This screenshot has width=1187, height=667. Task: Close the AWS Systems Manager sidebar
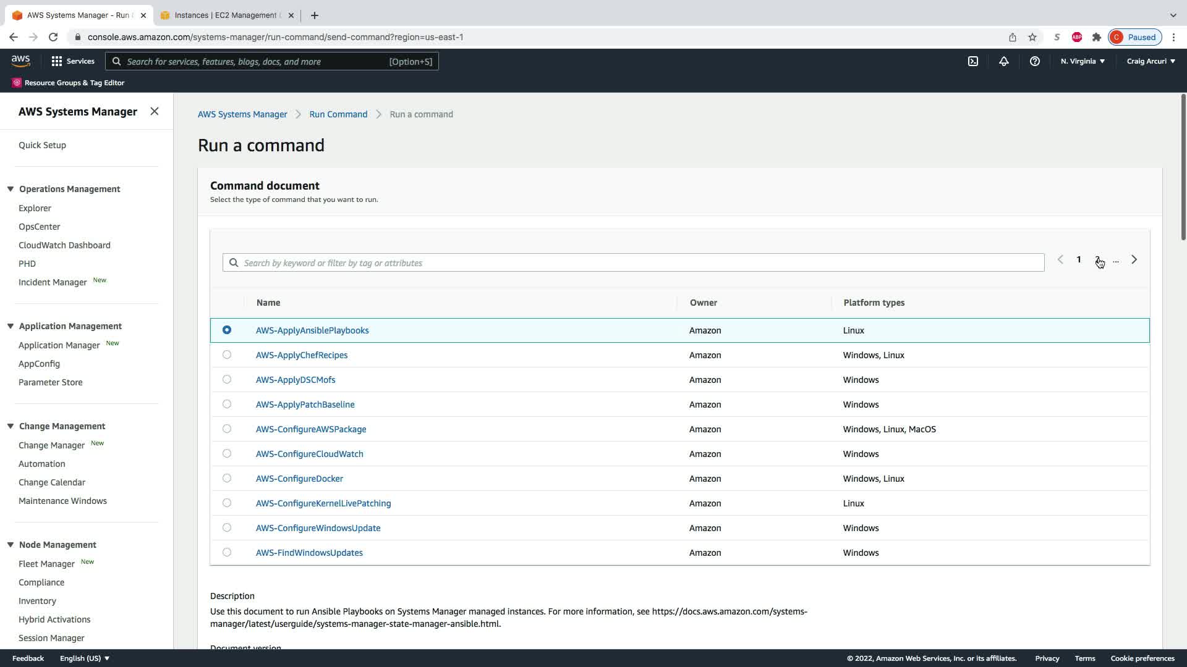[155, 111]
